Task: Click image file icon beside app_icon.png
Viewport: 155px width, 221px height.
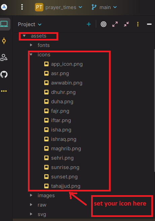Action: point(46,64)
